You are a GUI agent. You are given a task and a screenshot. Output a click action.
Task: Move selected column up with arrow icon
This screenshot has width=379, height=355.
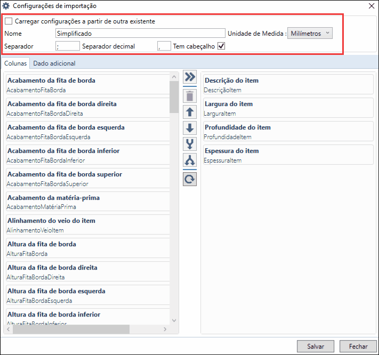pyautogui.click(x=190, y=112)
